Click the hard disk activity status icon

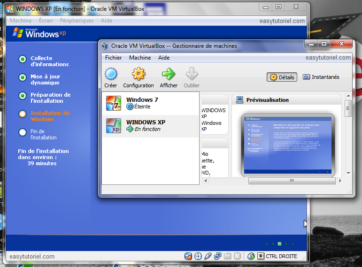pos(188,256)
